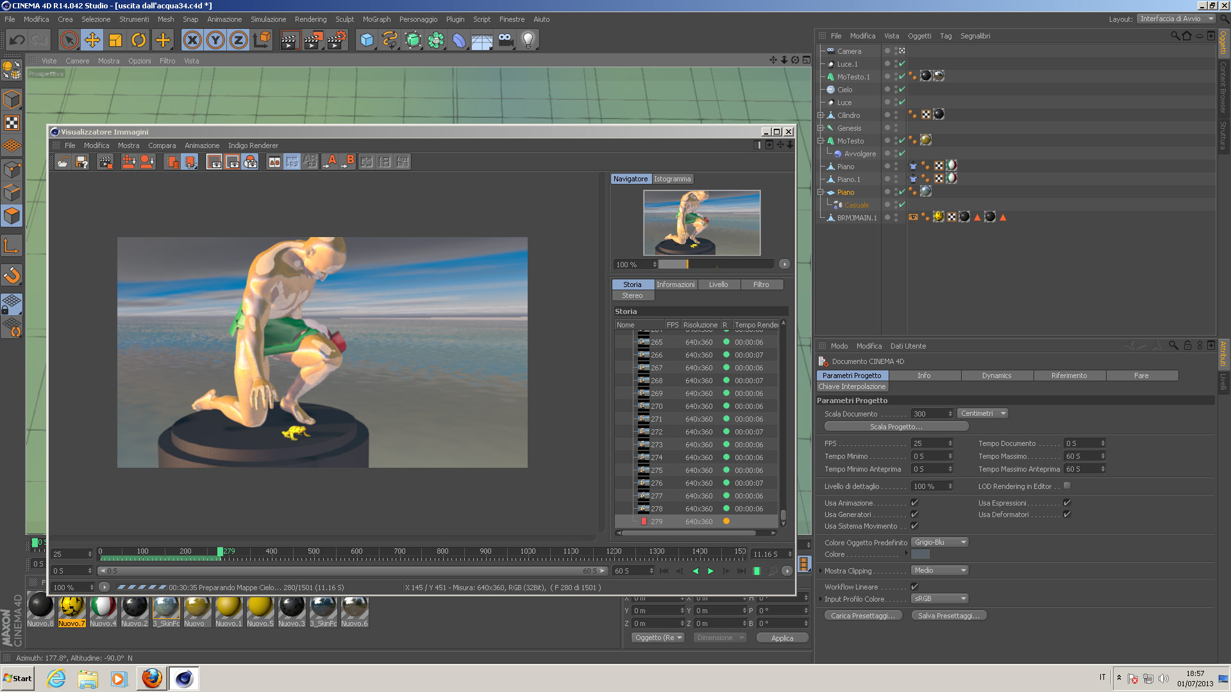Click the undo arrow icon
Viewport: 1231px width, 692px height.
click(17, 40)
